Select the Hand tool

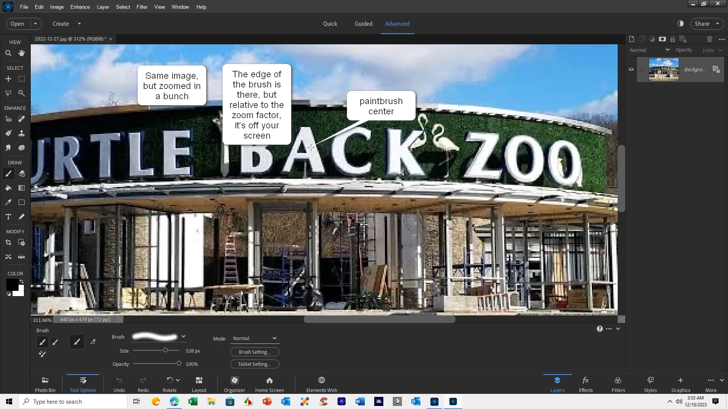[x=22, y=53]
